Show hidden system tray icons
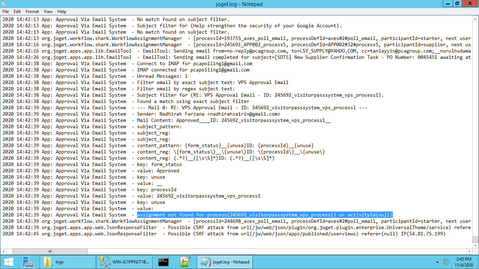This screenshot has width=479, height=269. tap(437, 262)
